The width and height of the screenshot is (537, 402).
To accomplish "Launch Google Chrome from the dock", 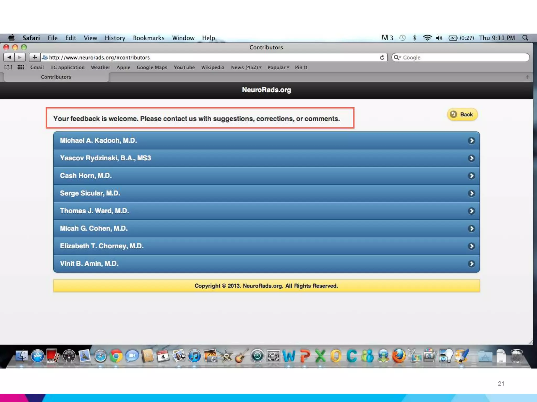I will 116,356.
